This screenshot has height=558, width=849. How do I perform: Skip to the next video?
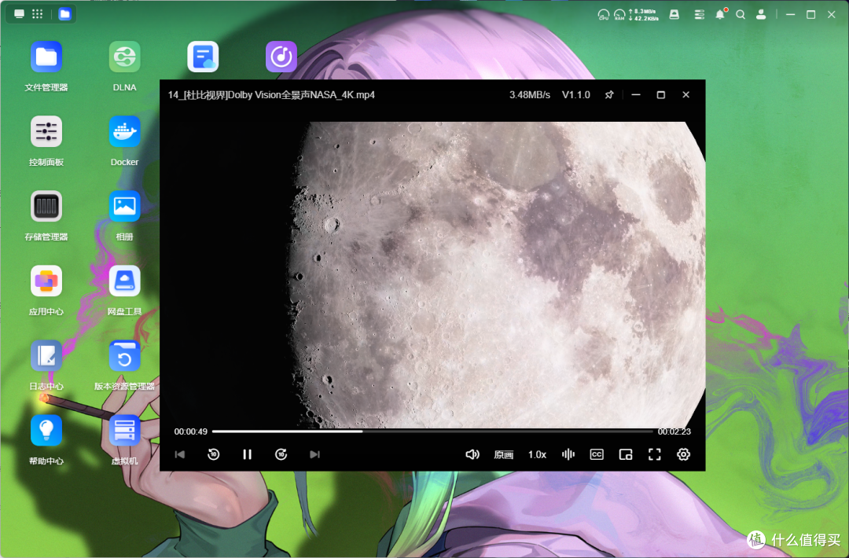point(314,454)
